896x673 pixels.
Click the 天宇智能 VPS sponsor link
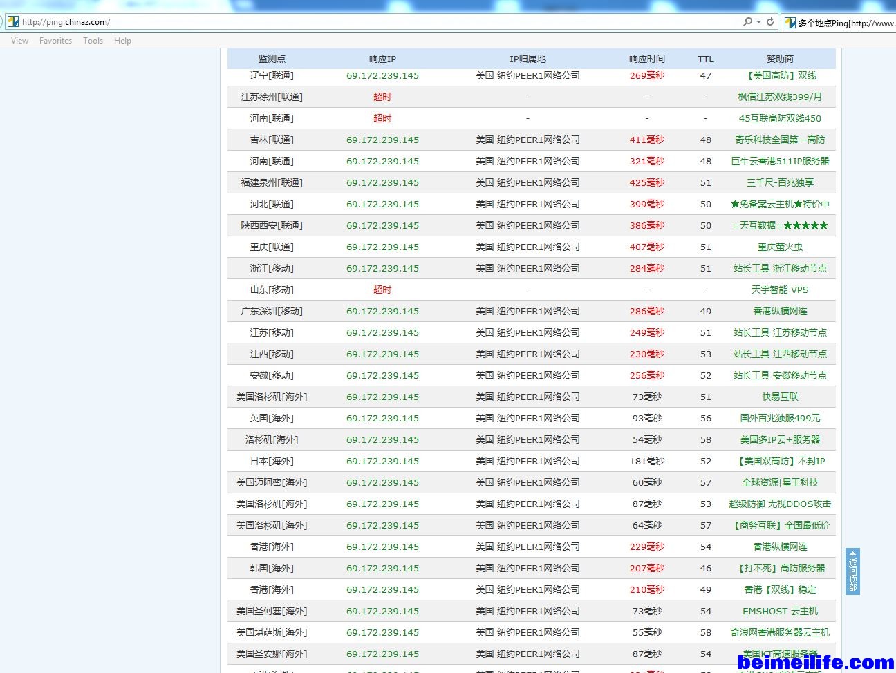tap(779, 290)
